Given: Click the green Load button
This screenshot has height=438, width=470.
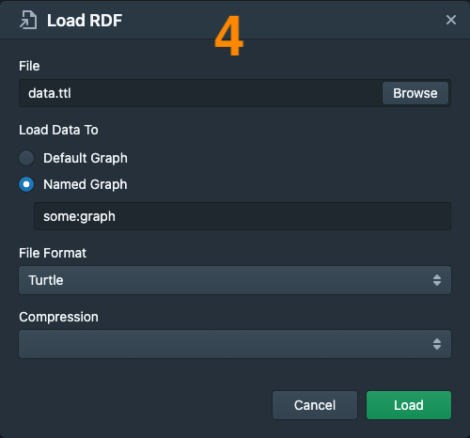Looking at the screenshot, I should [x=409, y=405].
